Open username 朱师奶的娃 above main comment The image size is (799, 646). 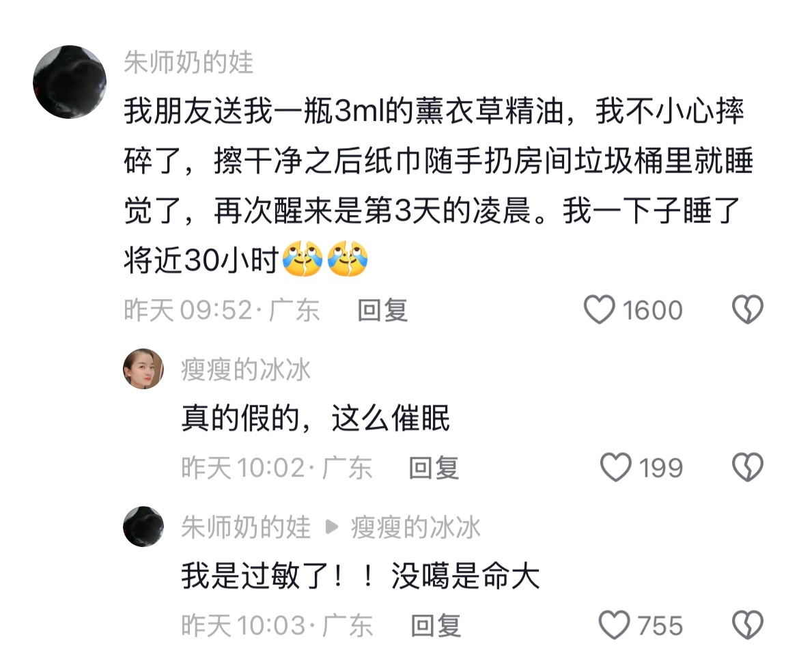point(188,63)
